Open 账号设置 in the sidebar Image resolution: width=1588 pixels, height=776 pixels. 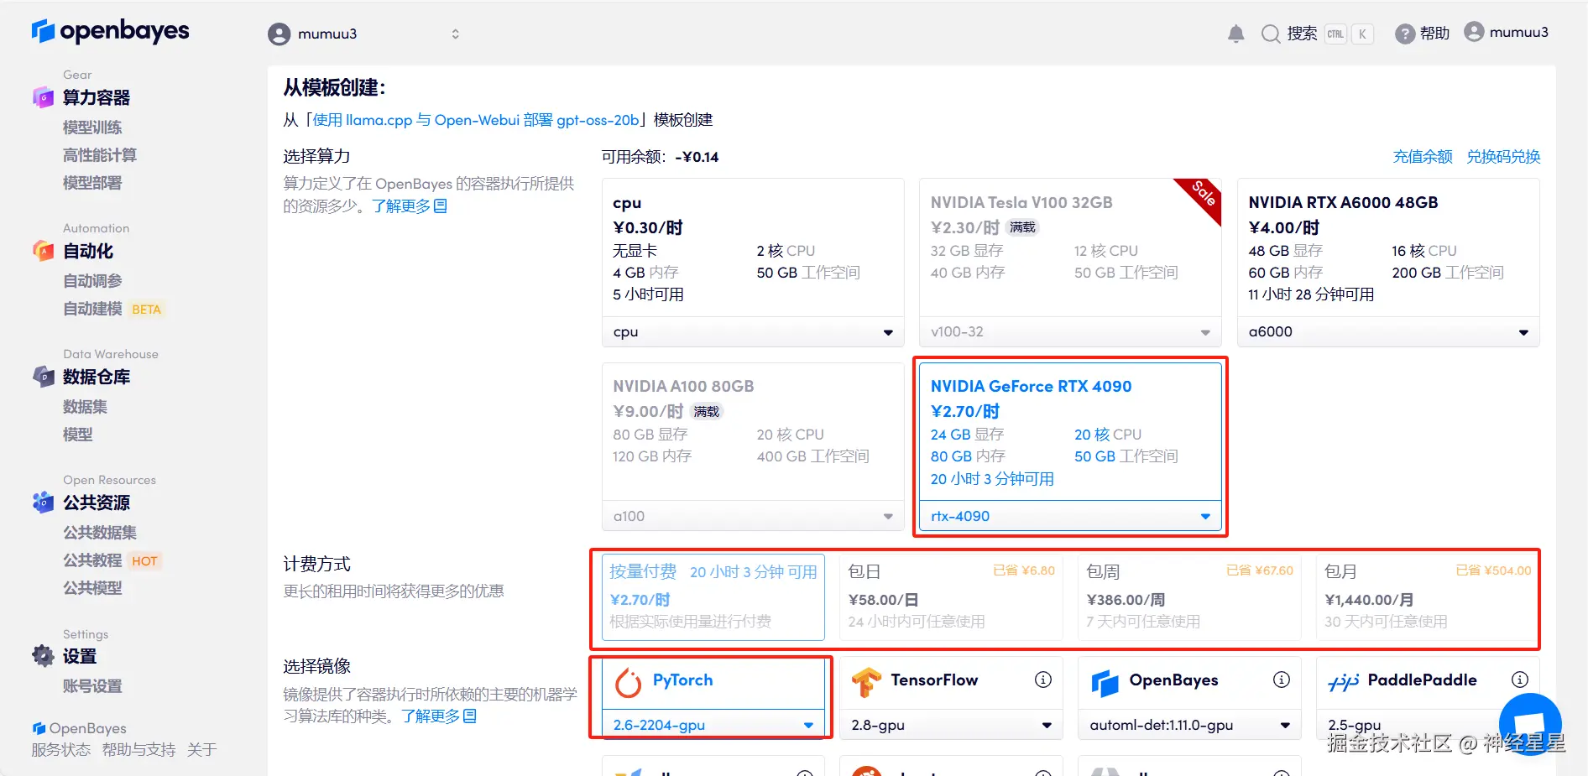point(92,686)
